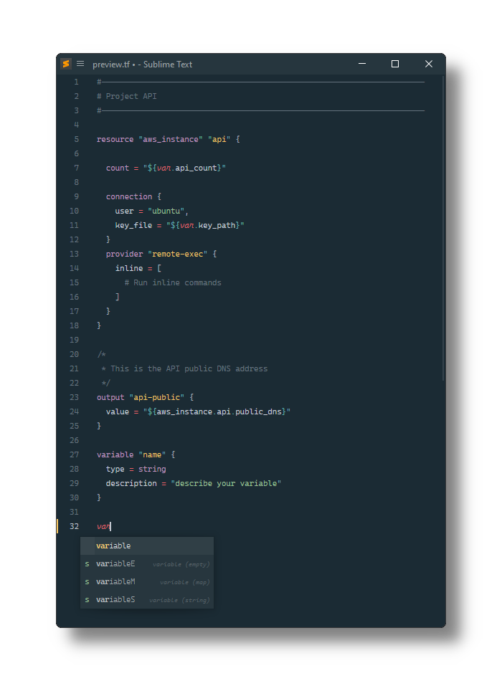502x681 pixels.
Task: Click the 'connection' block keyword
Action: click(x=129, y=196)
